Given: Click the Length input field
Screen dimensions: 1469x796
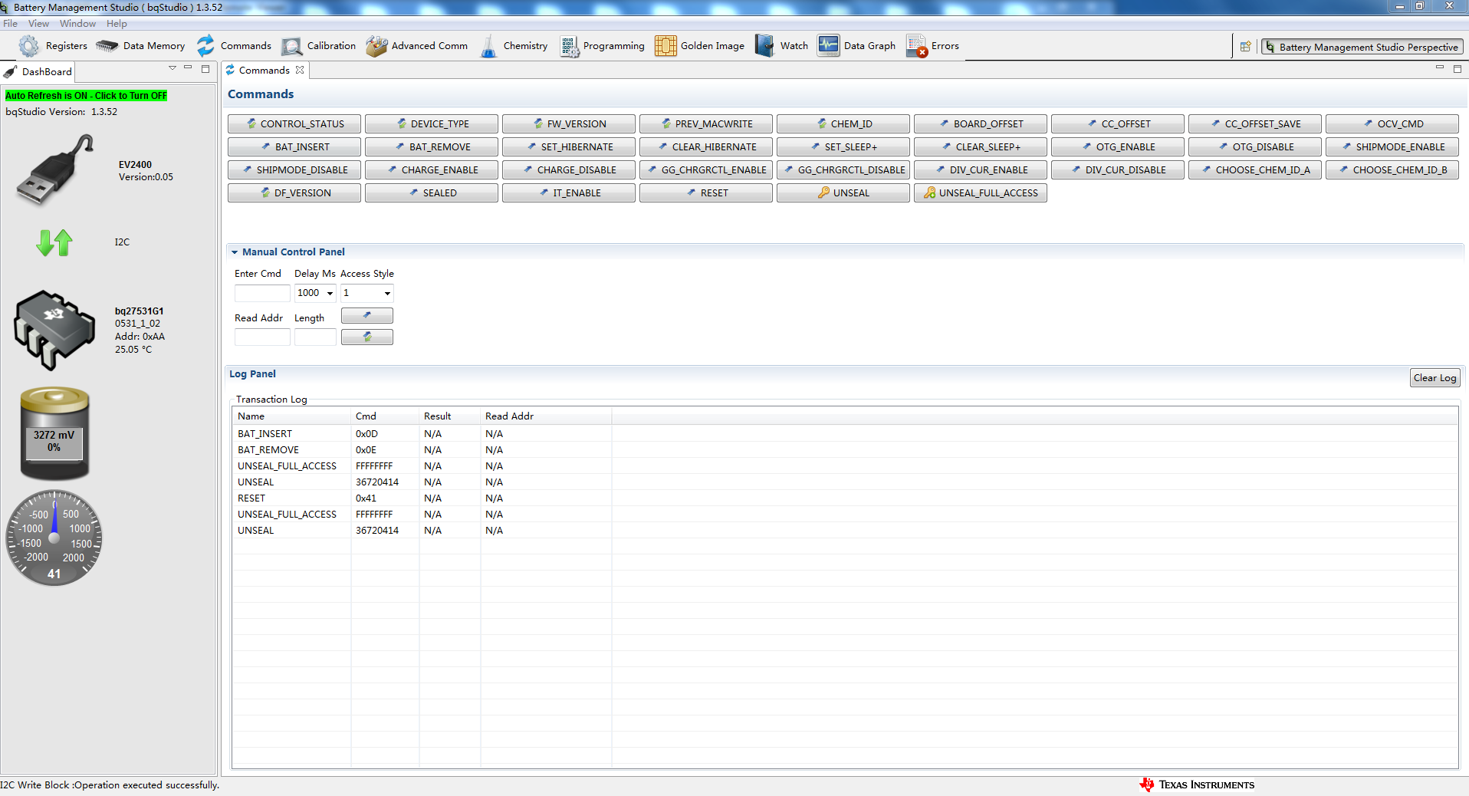Looking at the screenshot, I should [x=315, y=337].
